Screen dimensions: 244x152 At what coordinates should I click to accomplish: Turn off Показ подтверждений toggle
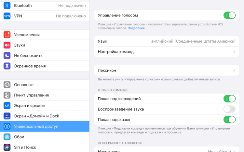229,99
